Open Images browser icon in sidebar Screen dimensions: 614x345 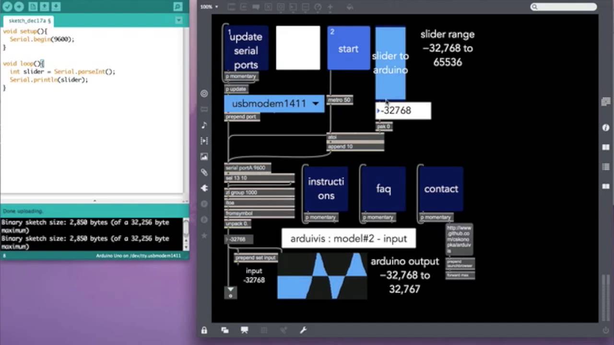point(204,157)
